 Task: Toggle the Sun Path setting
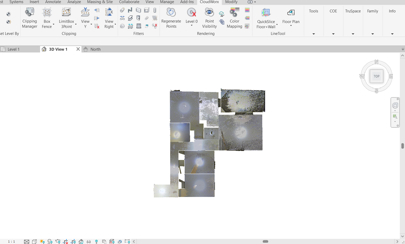click(x=42, y=241)
